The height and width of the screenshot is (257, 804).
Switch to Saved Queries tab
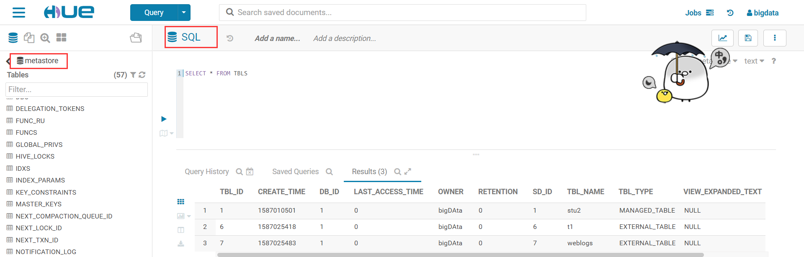[295, 172]
